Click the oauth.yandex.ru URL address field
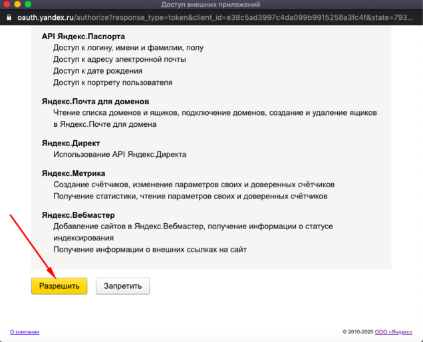The width and height of the screenshot is (423, 342). [215, 17]
